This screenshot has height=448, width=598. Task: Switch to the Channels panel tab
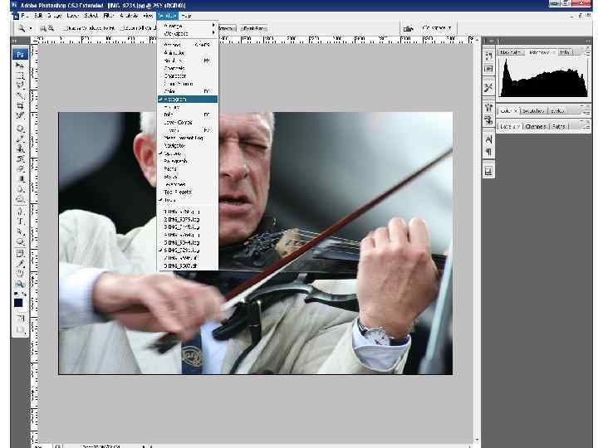[x=535, y=126]
